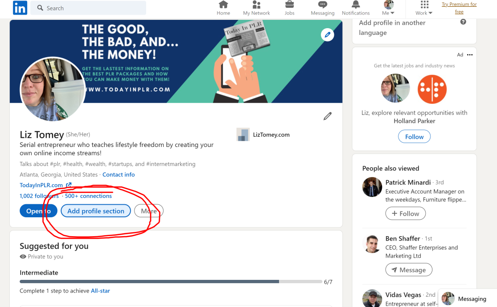The width and height of the screenshot is (497, 307).
Task: Open the Jobs briefcase icon
Action: pyautogui.click(x=289, y=5)
